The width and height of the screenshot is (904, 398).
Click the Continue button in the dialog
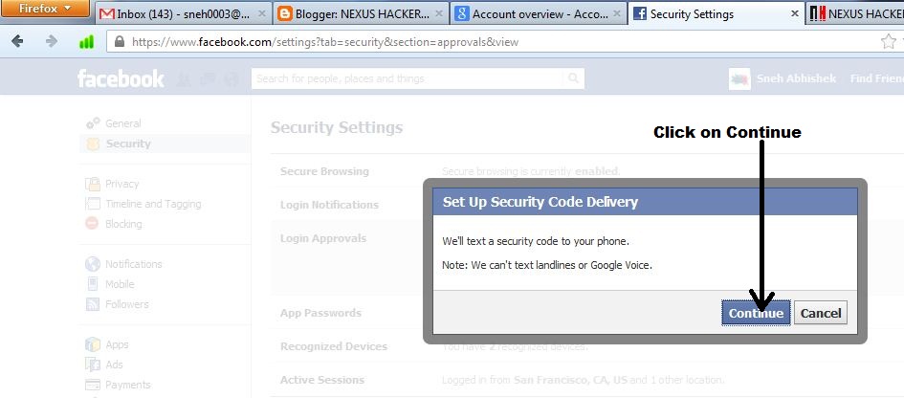coord(756,313)
